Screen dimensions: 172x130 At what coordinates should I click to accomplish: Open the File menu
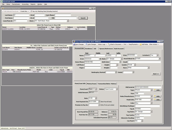(3, 4)
